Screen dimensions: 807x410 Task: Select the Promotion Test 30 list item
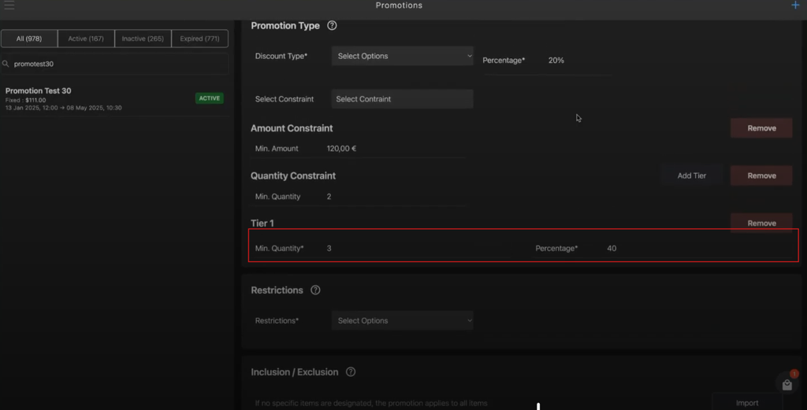tap(115, 98)
